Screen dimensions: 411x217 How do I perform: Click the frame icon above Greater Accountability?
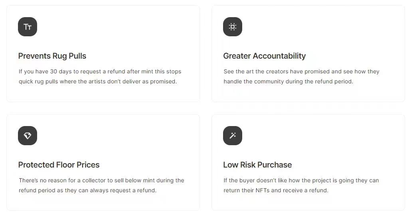tap(233, 27)
